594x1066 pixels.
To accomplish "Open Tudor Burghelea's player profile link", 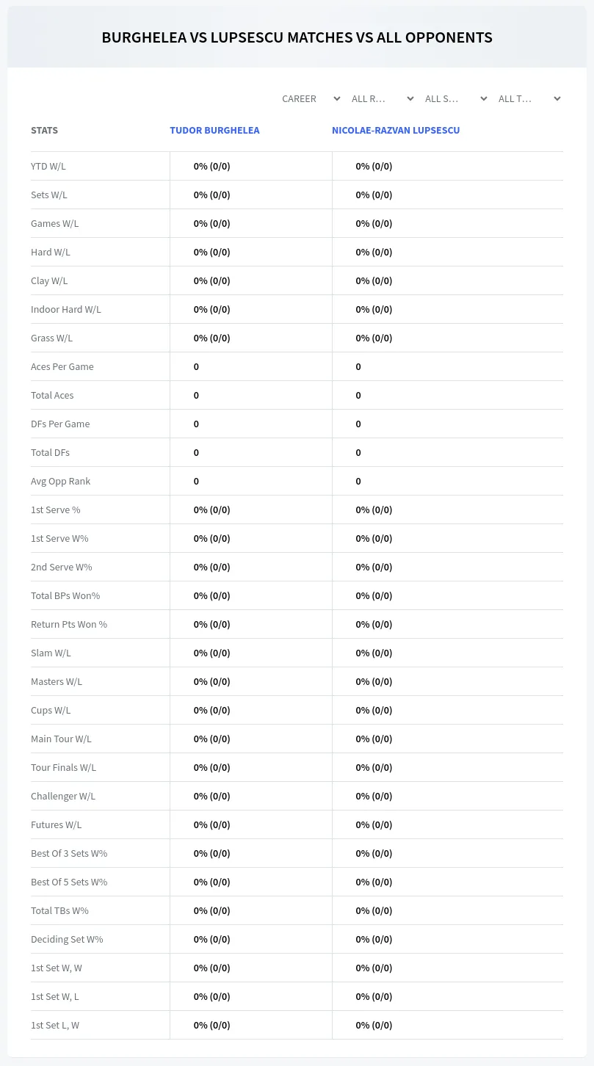I will point(214,130).
